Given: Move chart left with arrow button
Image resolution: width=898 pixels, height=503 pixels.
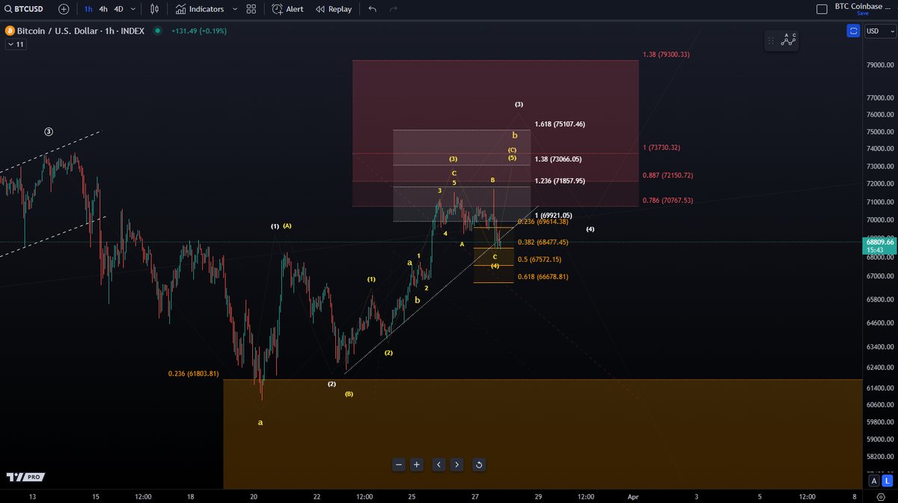Looking at the screenshot, I should [439, 465].
